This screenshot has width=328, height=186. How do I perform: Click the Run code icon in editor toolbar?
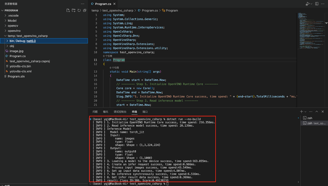pos(307,4)
